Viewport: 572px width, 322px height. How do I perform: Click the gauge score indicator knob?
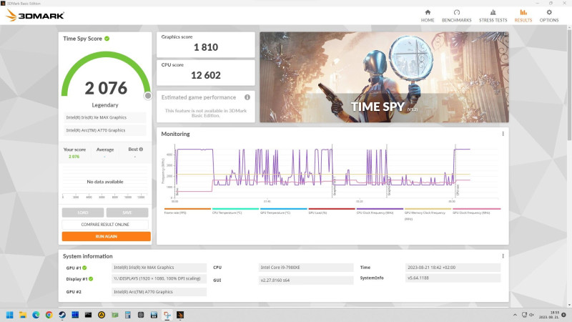148,96
